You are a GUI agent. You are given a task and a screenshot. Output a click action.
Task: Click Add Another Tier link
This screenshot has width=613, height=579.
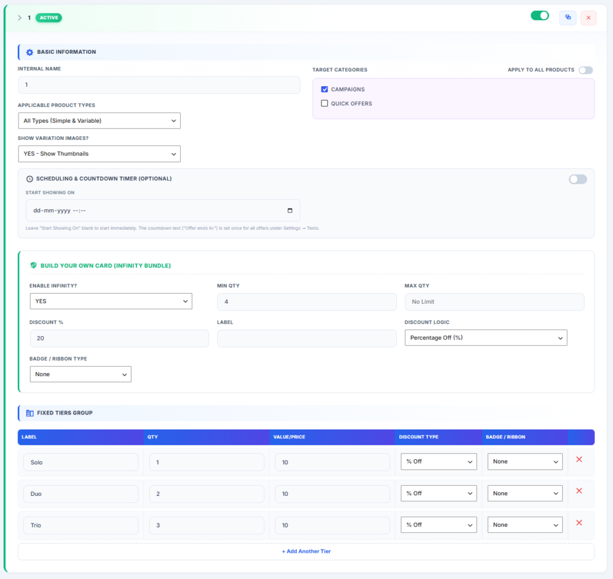tap(306, 551)
